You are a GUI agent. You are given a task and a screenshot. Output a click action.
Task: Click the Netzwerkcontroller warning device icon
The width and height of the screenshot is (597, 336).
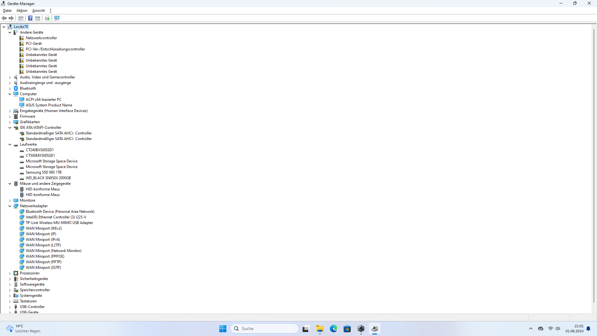coord(22,38)
